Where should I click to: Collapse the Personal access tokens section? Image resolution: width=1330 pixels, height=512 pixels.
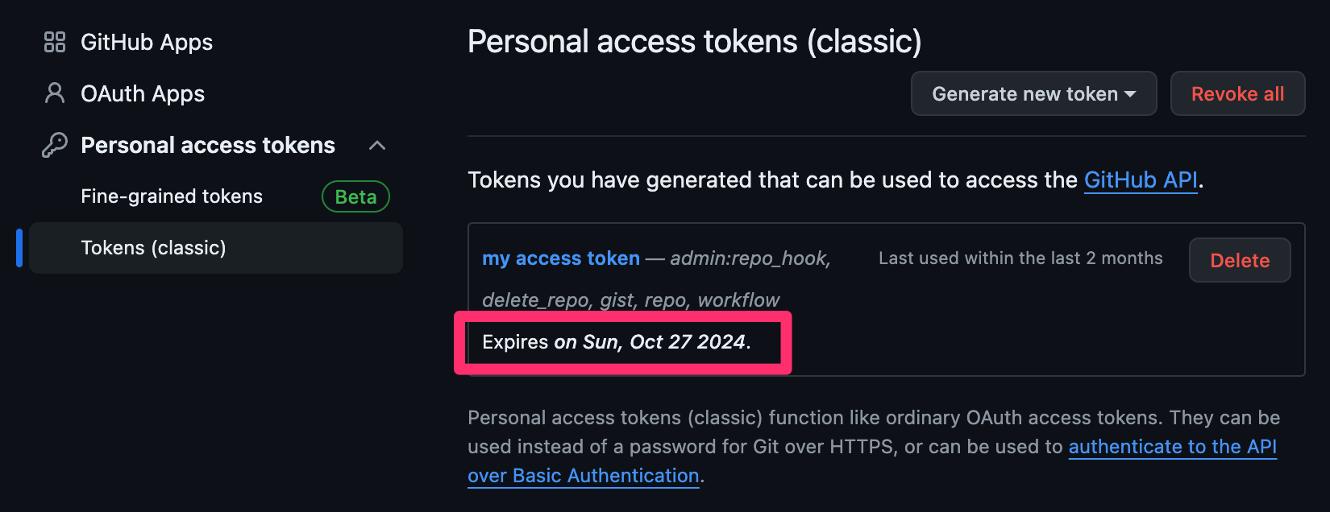pyautogui.click(x=378, y=146)
